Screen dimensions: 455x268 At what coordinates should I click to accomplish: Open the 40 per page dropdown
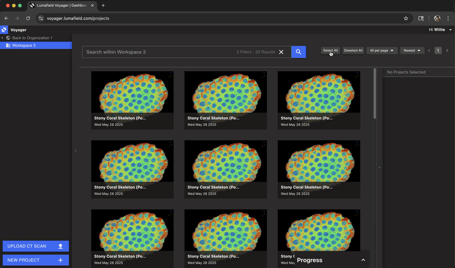[x=382, y=51]
